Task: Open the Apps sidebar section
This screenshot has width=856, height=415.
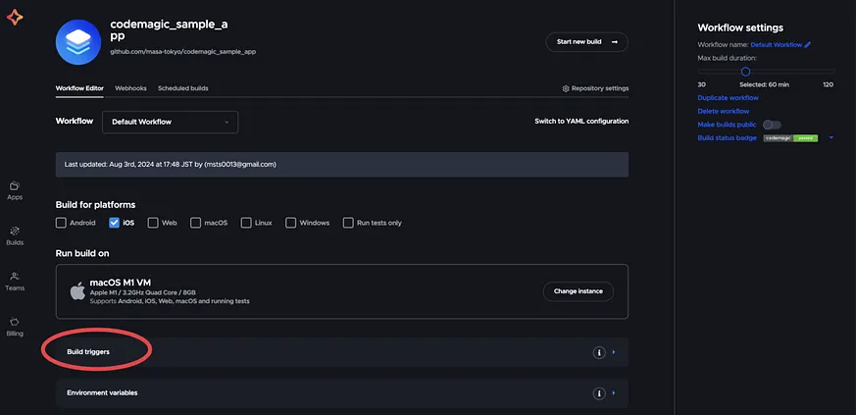Action: [15, 191]
